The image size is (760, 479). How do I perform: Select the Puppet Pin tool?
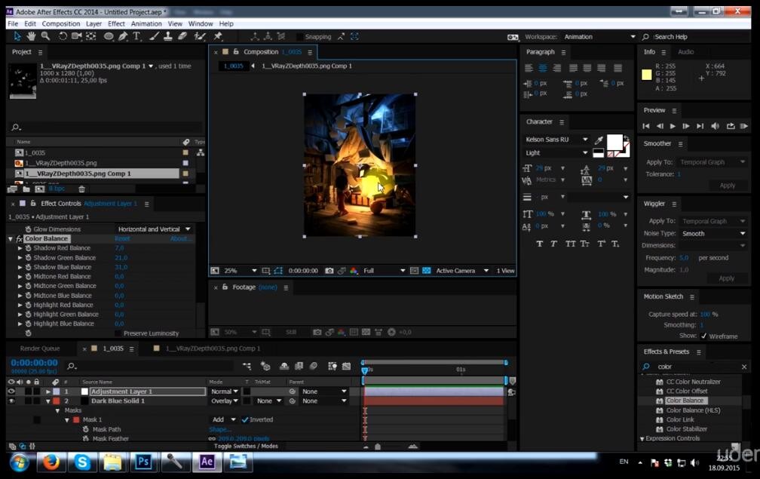pos(218,36)
